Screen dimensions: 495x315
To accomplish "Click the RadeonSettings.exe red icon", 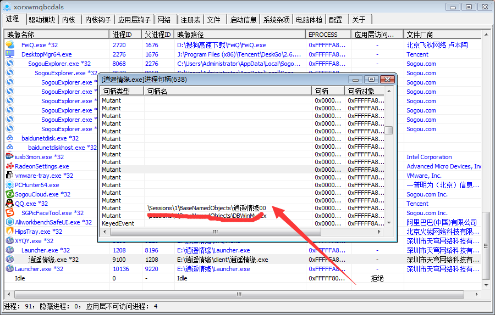I will 10,166.
